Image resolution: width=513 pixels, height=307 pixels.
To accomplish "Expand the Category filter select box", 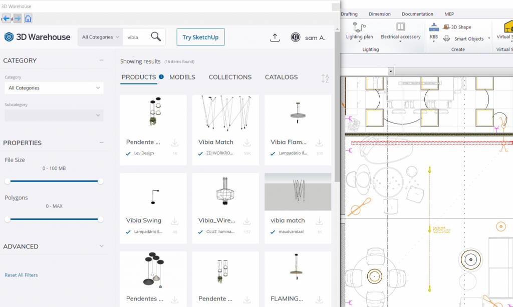I will (x=54, y=88).
